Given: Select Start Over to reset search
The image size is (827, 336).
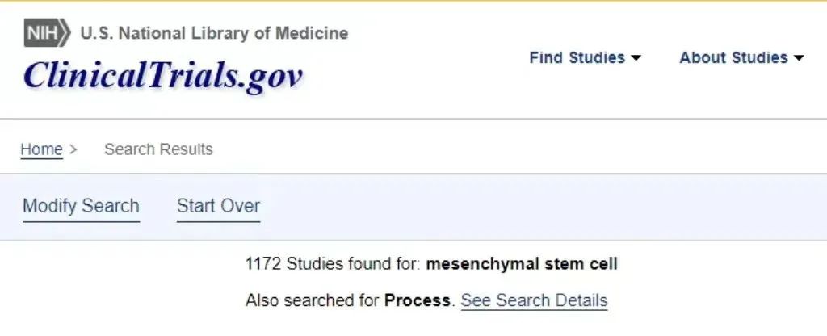Looking at the screenshot, I should click(x=218, y=206).
